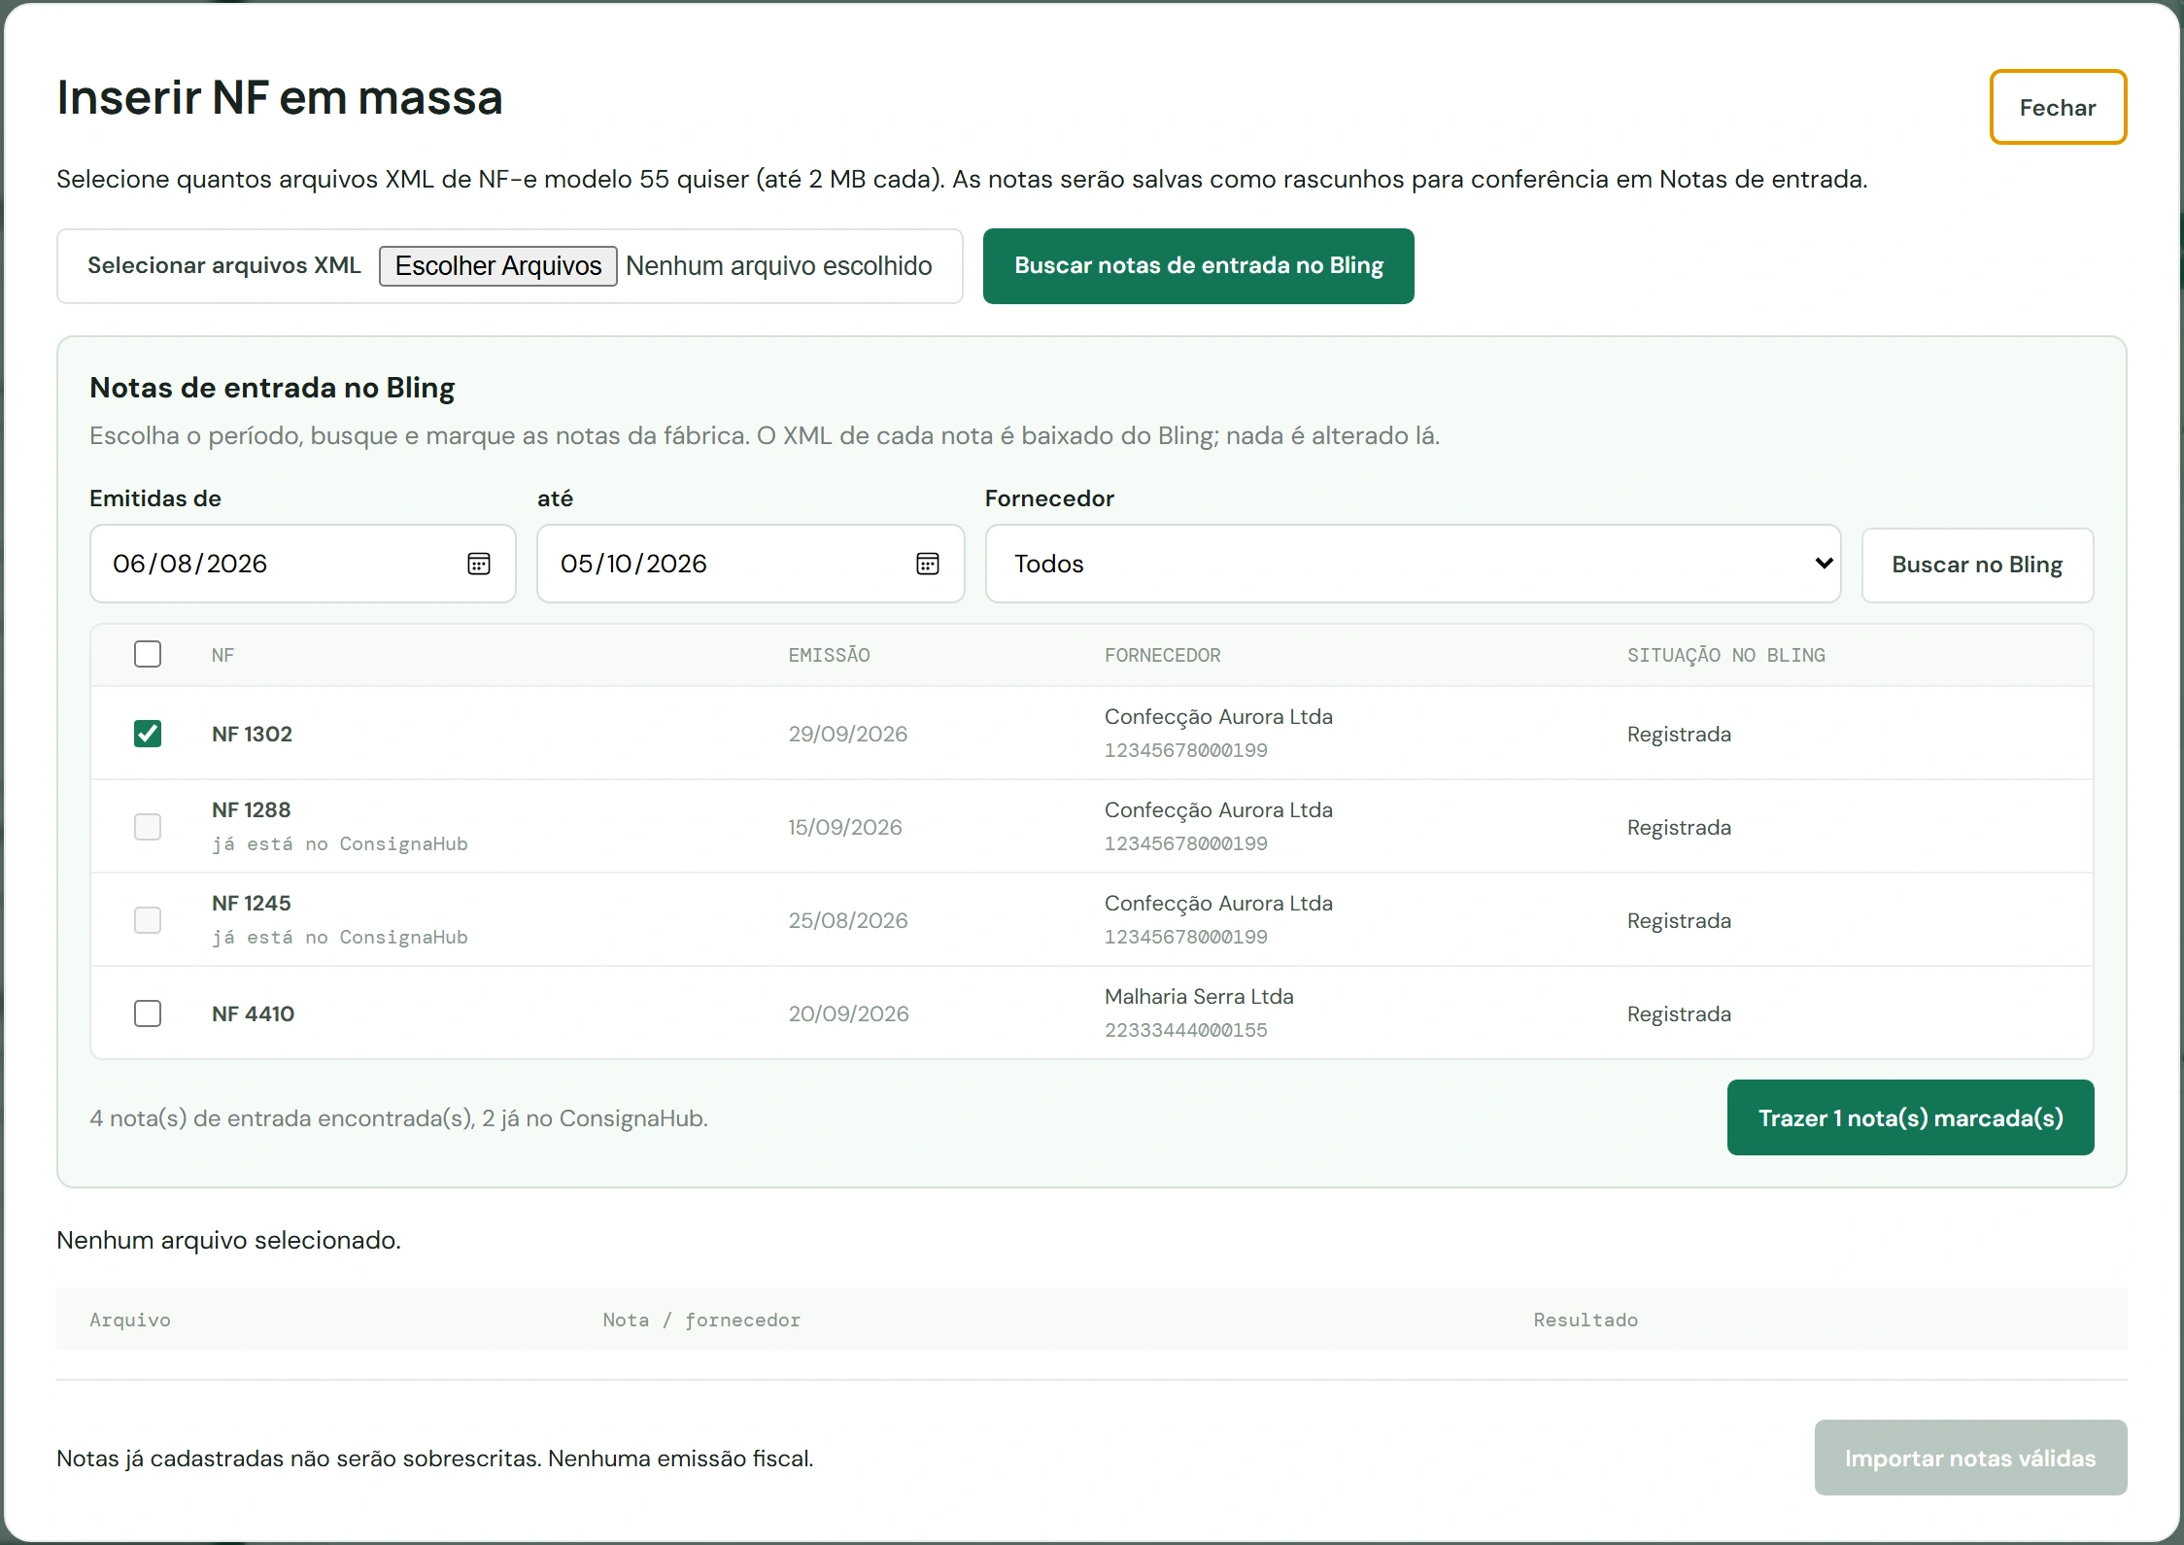
Task: Click the disabled NF 1245 checkbox
Action: [148, 920]
